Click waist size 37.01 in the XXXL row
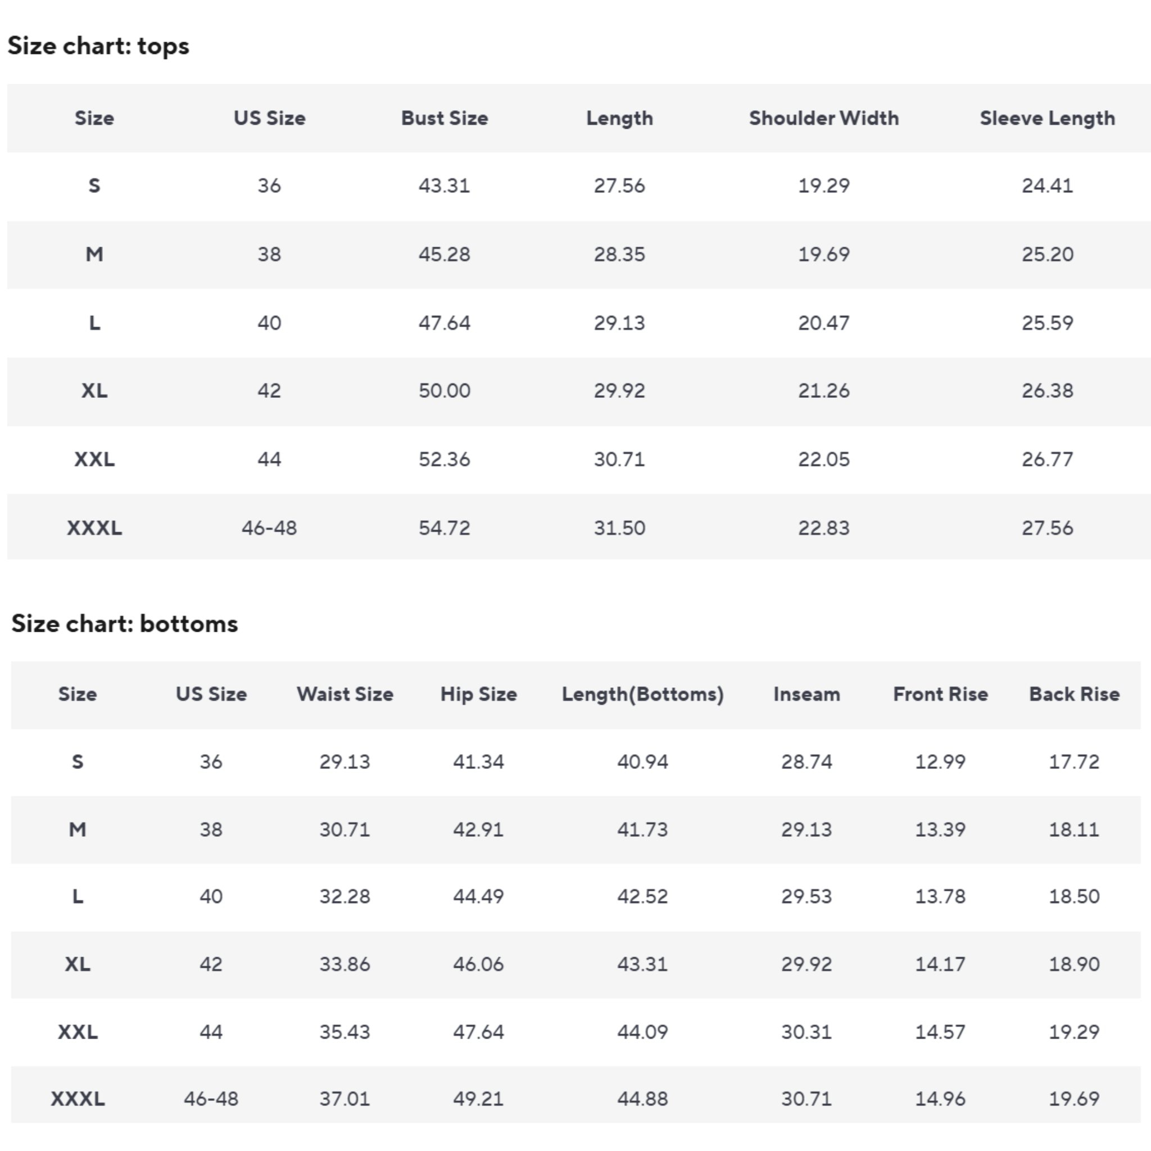This screenshot has width=1151, height=1151. pos(345,1099)
